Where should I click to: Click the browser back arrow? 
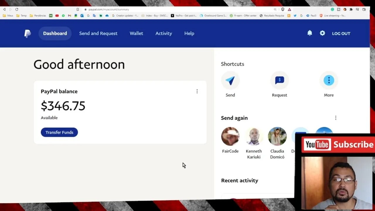[x=4, y=9]
